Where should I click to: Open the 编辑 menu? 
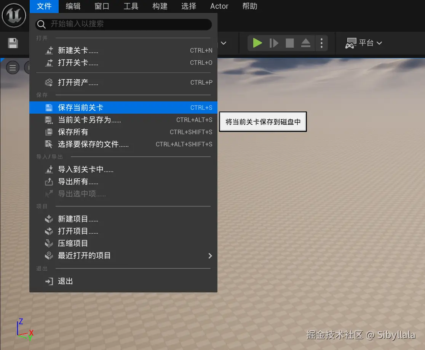(73, 6)
